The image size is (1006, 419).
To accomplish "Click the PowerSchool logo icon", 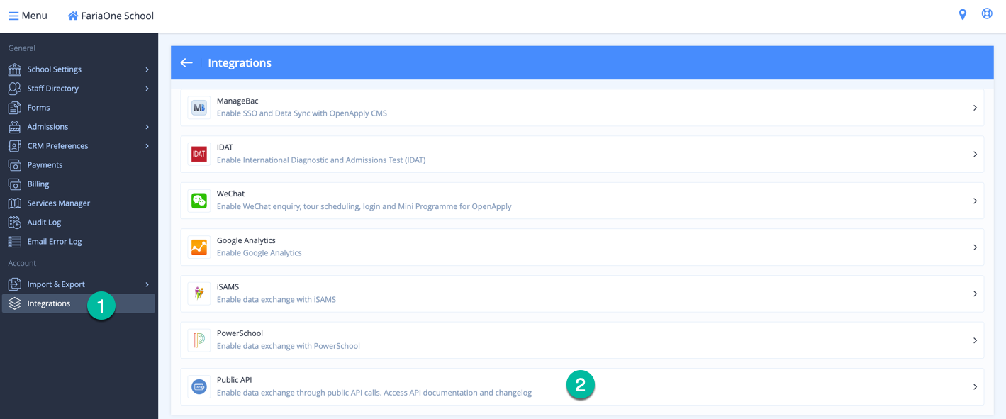I will (x=199, y=340).
